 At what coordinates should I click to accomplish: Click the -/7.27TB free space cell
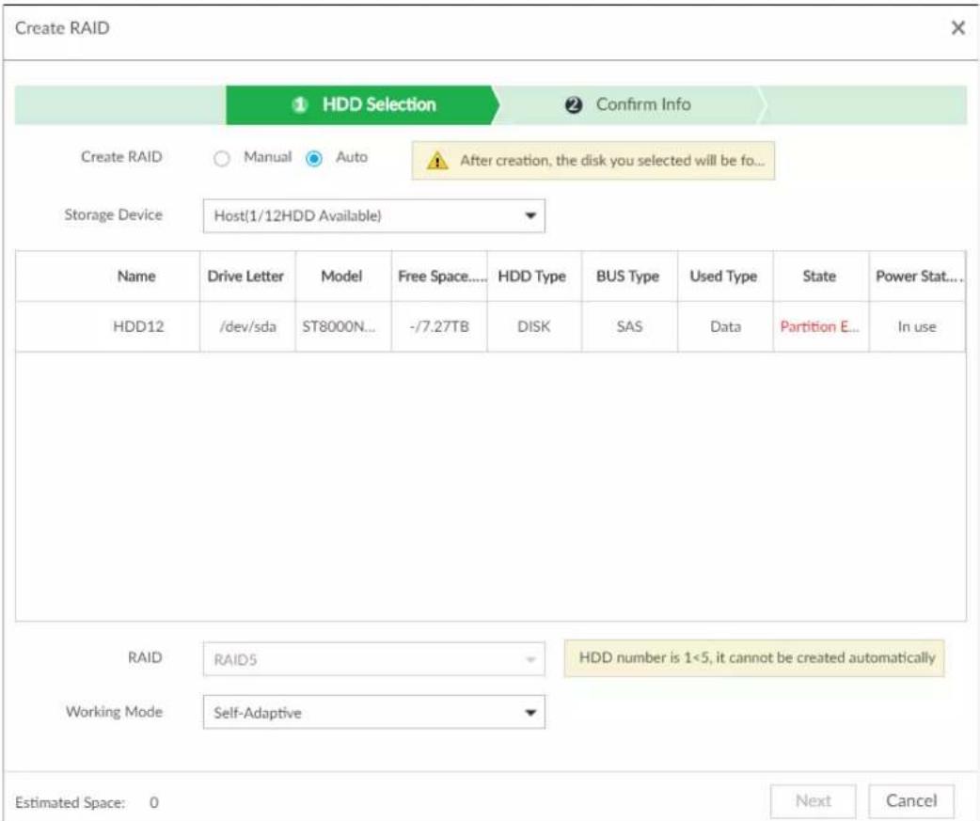(439, 326)
